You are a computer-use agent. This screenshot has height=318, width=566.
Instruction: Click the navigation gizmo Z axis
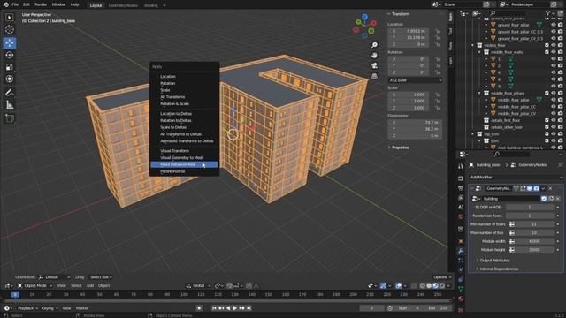tap(364, 17)
